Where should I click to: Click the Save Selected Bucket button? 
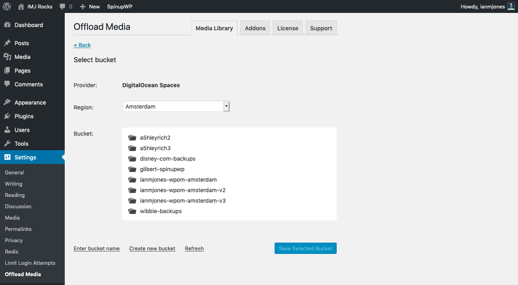pyautogui.click(x=306, y=248)
